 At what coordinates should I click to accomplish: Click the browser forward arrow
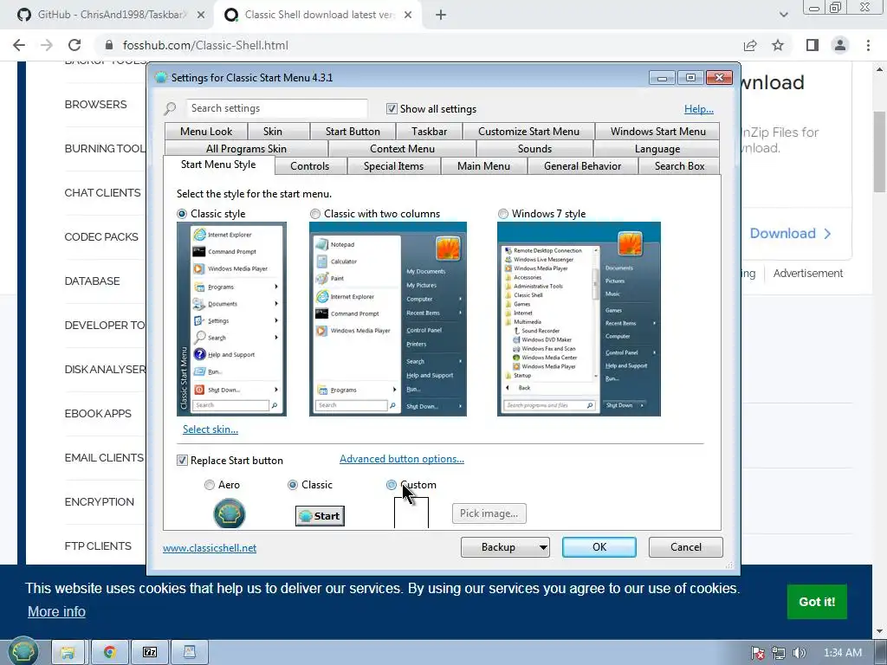[47, 45]
